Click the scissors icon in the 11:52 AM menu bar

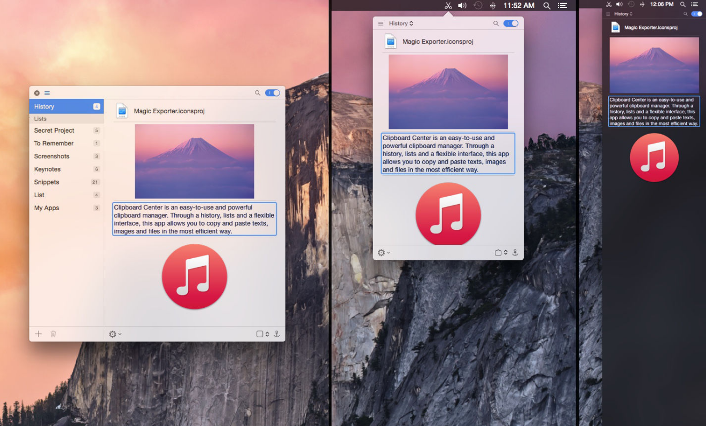[x=448, y=6]
